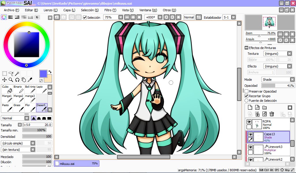
Task: Choose the Binario pen tool
Action: [18, 89]
